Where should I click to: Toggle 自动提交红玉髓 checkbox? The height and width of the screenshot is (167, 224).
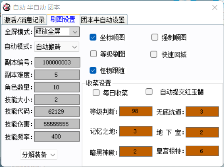coord(149,92)
